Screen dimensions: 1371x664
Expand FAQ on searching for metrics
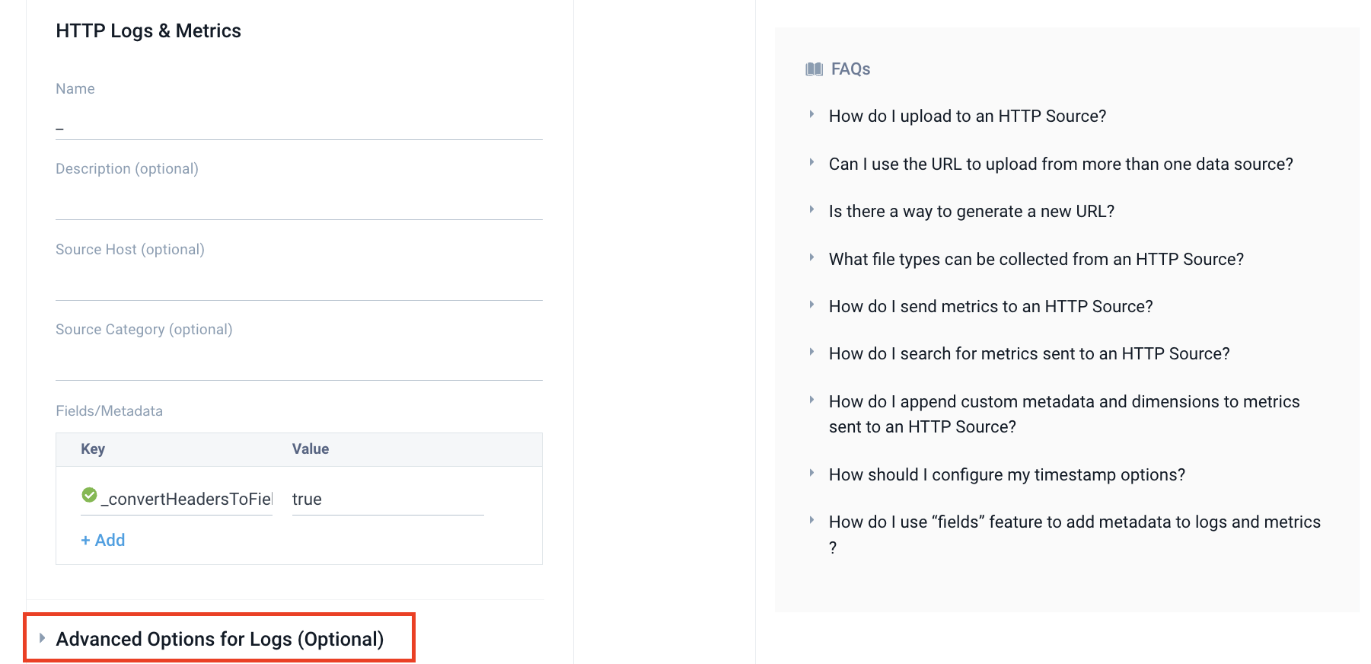[1028, 353]
